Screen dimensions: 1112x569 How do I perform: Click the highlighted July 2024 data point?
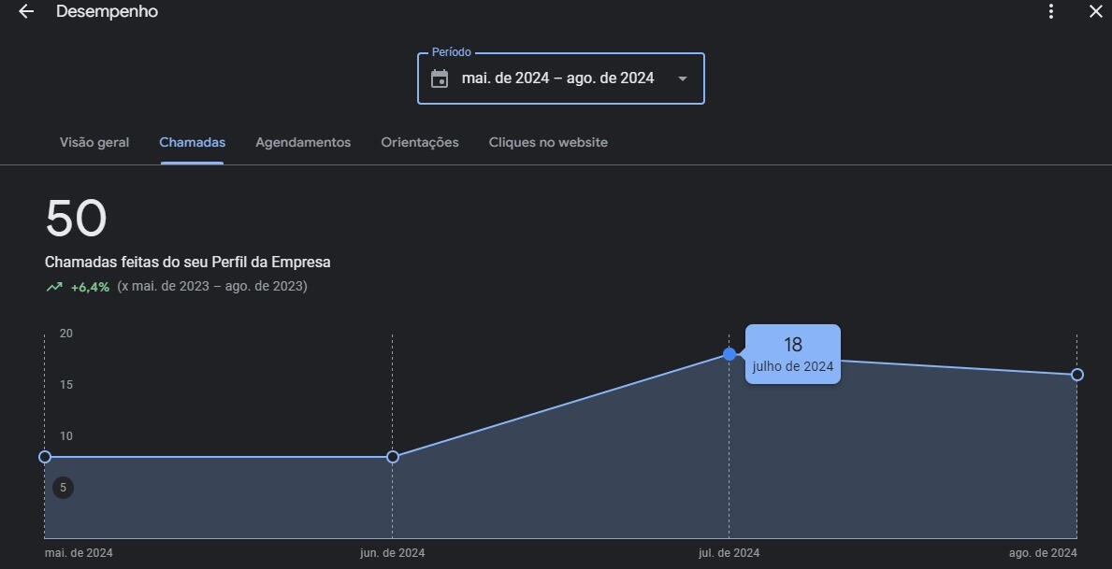[x=729, y=354]
